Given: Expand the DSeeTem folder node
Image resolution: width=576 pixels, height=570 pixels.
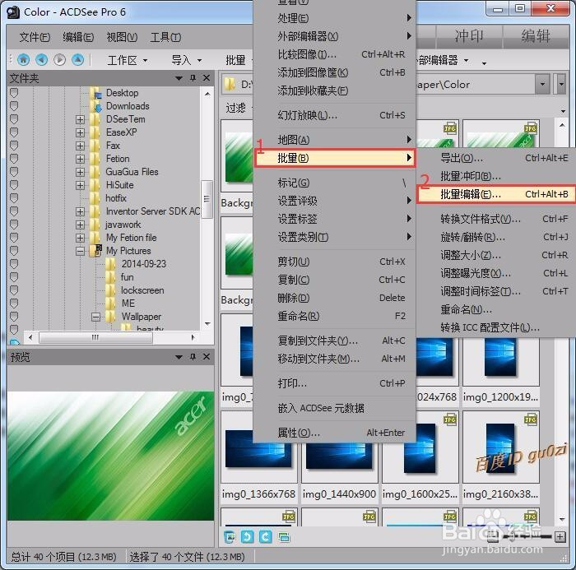Looking at the screenshot, I should point(80,119).
